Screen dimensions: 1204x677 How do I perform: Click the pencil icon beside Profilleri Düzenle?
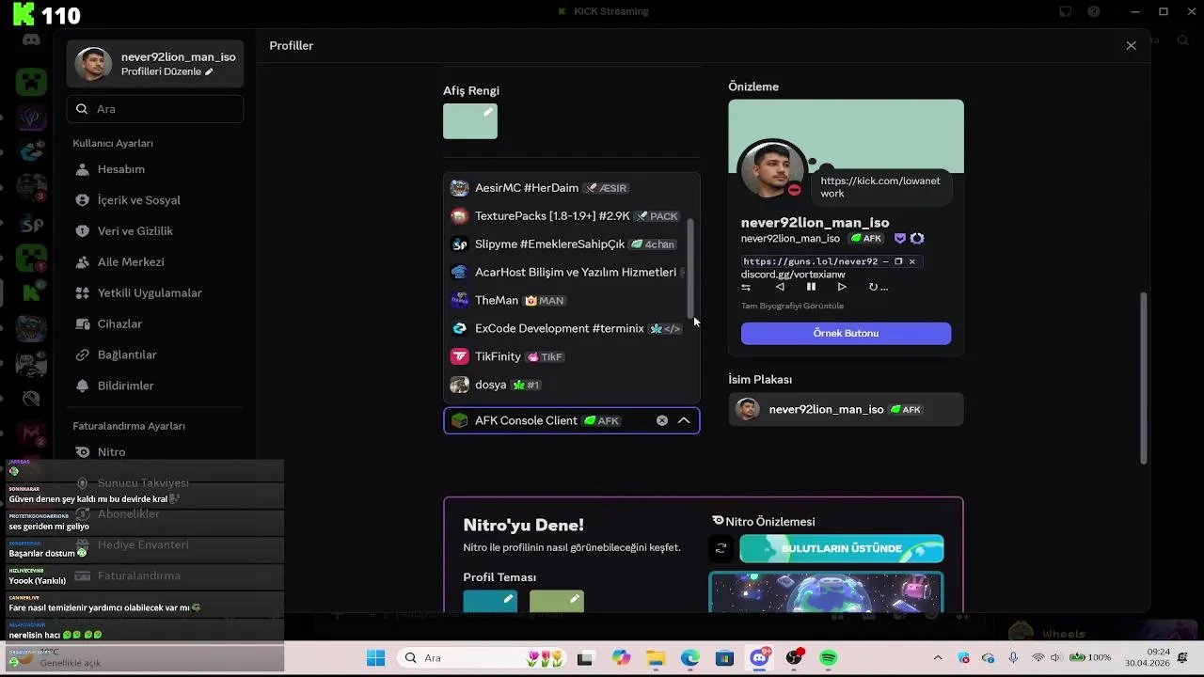pos(209,71)
